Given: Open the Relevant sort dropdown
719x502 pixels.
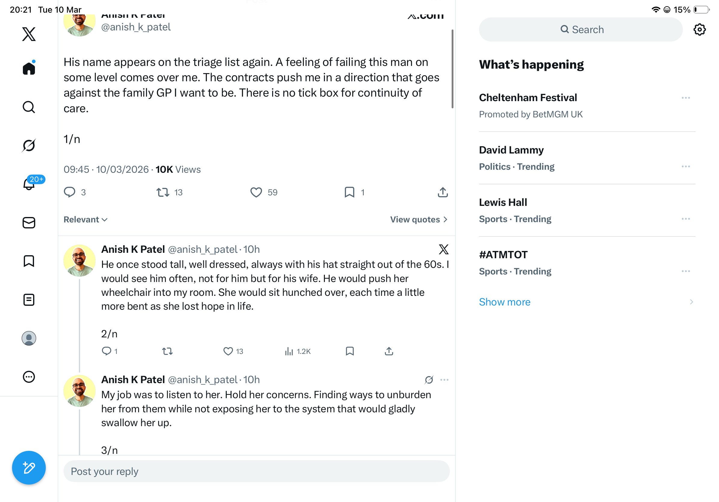Looking at the screenshot, I should [86, 219].
